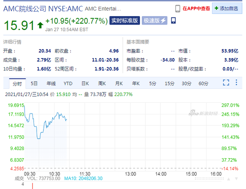Click the 股本 value 3.39亿
The height and width of the screenshot is (189, 246).
click(x=231, y=60)
